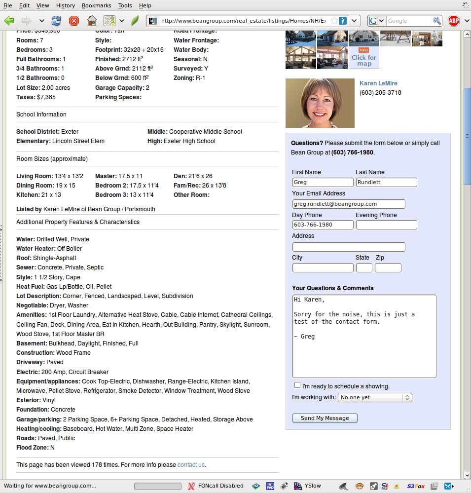Open the Tools menu

coord(125,5)
